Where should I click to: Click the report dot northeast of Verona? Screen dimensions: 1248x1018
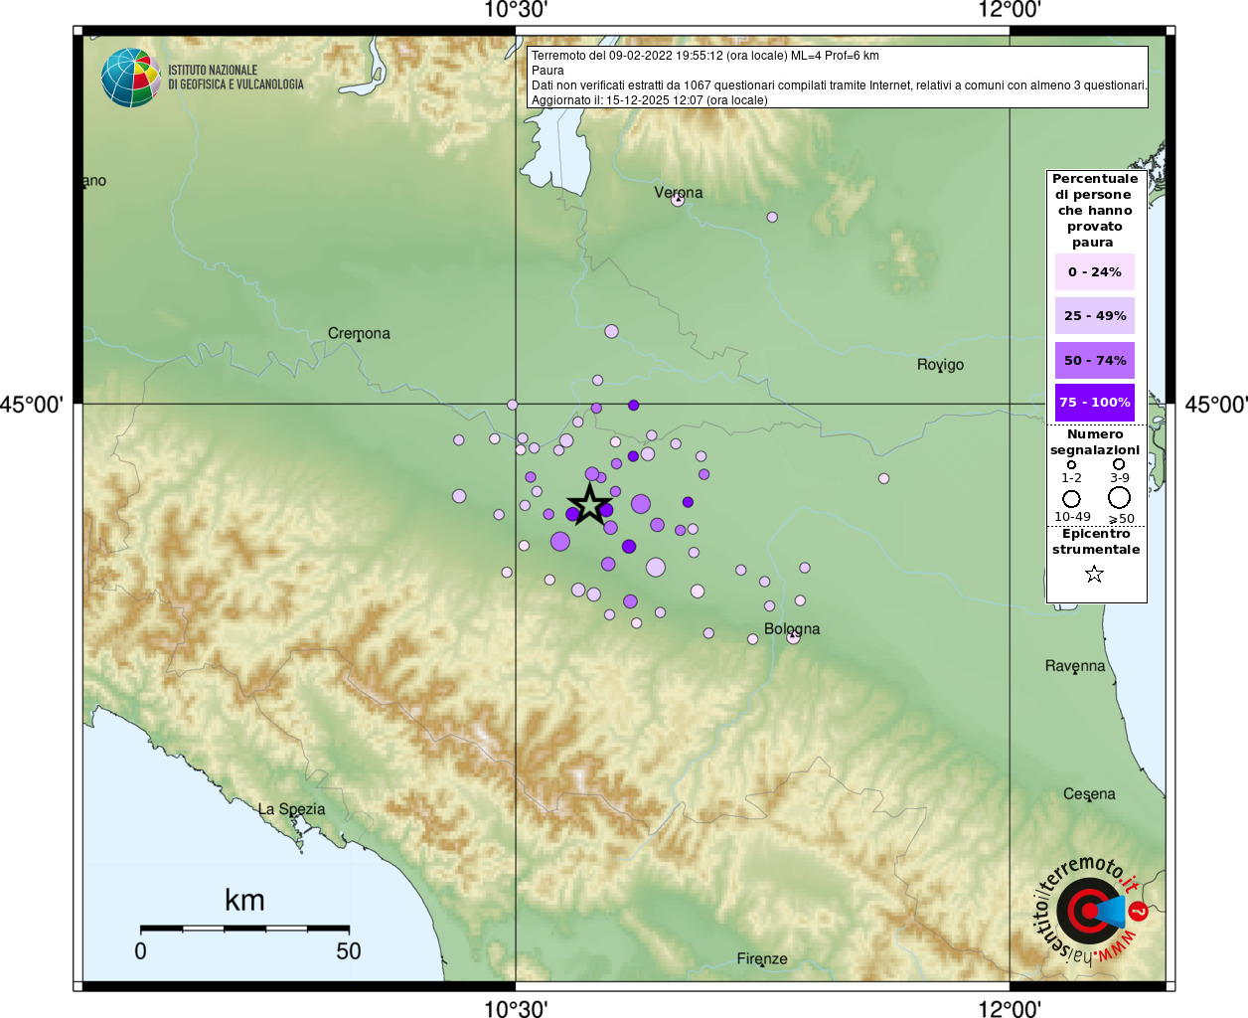click(772, 217)
